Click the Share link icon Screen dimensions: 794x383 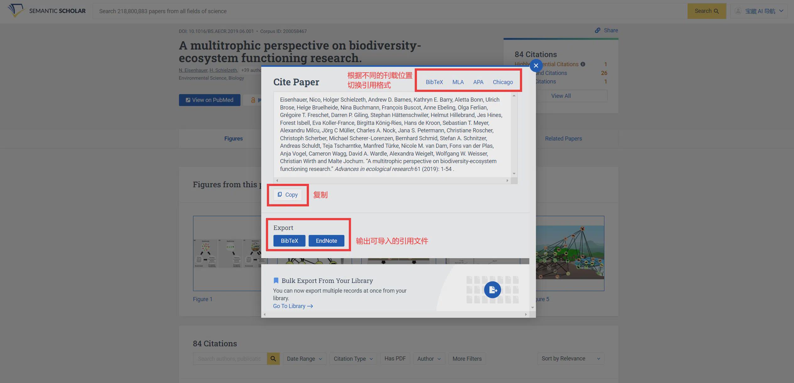coord(598,30)
